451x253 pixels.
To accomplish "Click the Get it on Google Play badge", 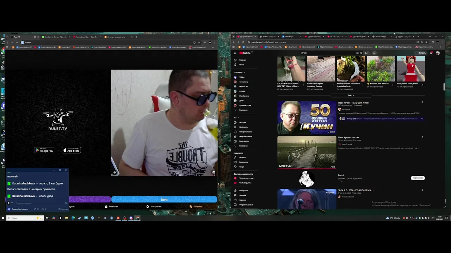I will [x=44, y=150].
